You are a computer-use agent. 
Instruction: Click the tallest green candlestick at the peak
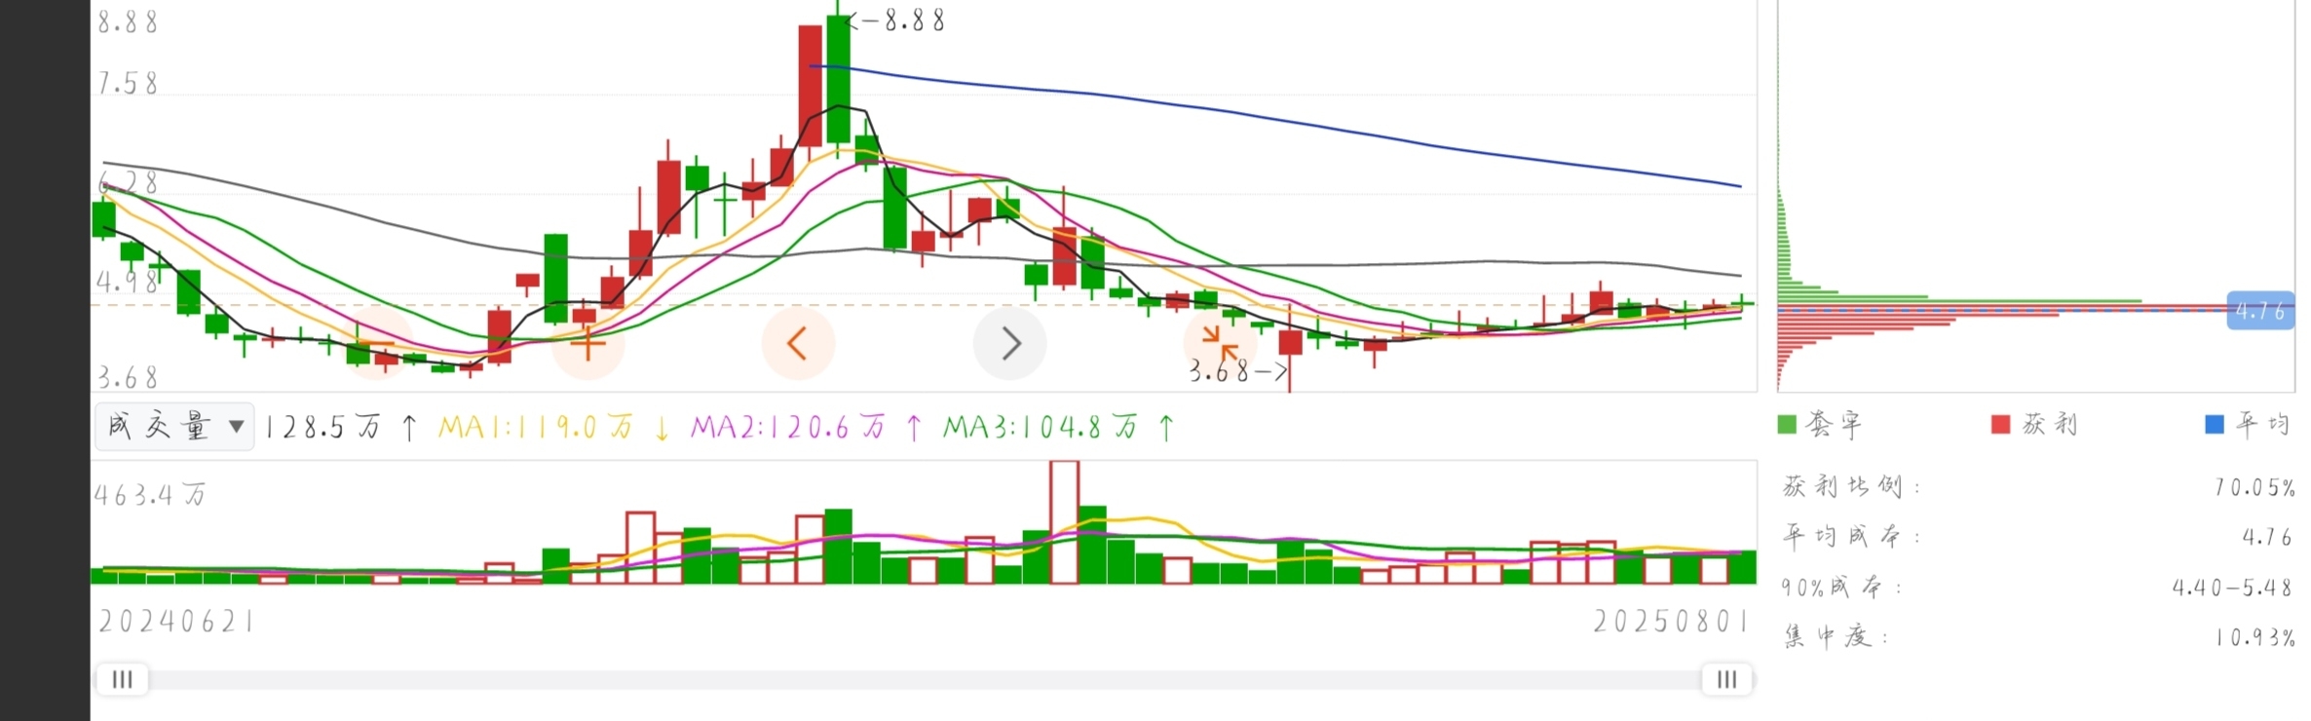pos(838,80)
